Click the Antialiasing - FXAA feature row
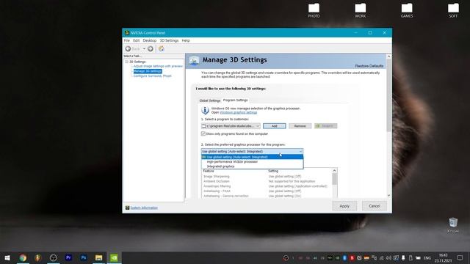 [267, 191]
